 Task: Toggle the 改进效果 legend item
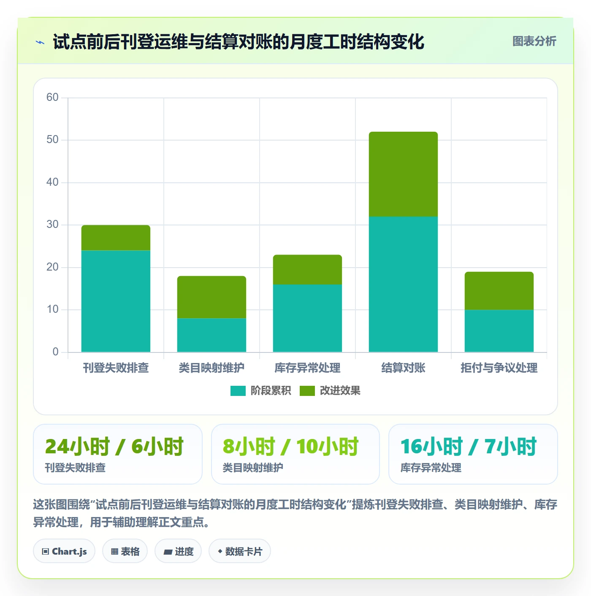pyautogui.click(x=330, y=391)
